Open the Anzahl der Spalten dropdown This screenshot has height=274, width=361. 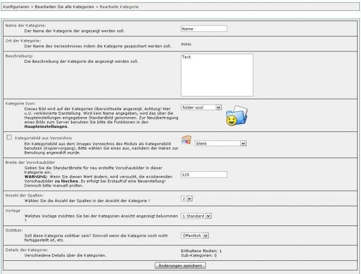[187, 199]
